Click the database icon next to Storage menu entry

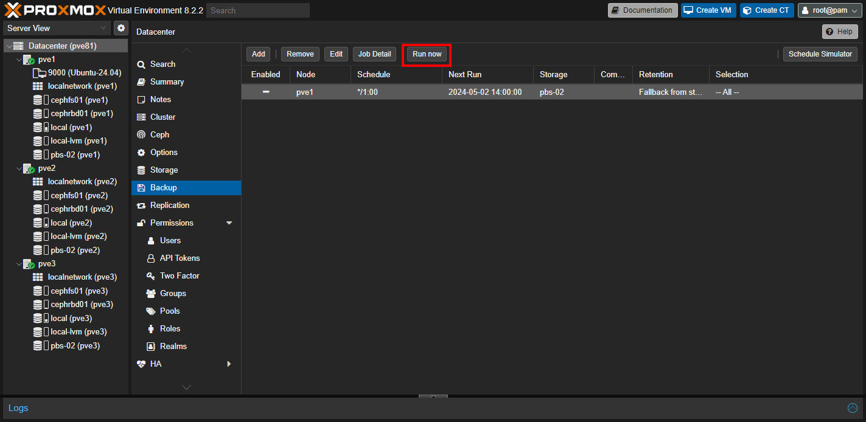pos(141,170)
